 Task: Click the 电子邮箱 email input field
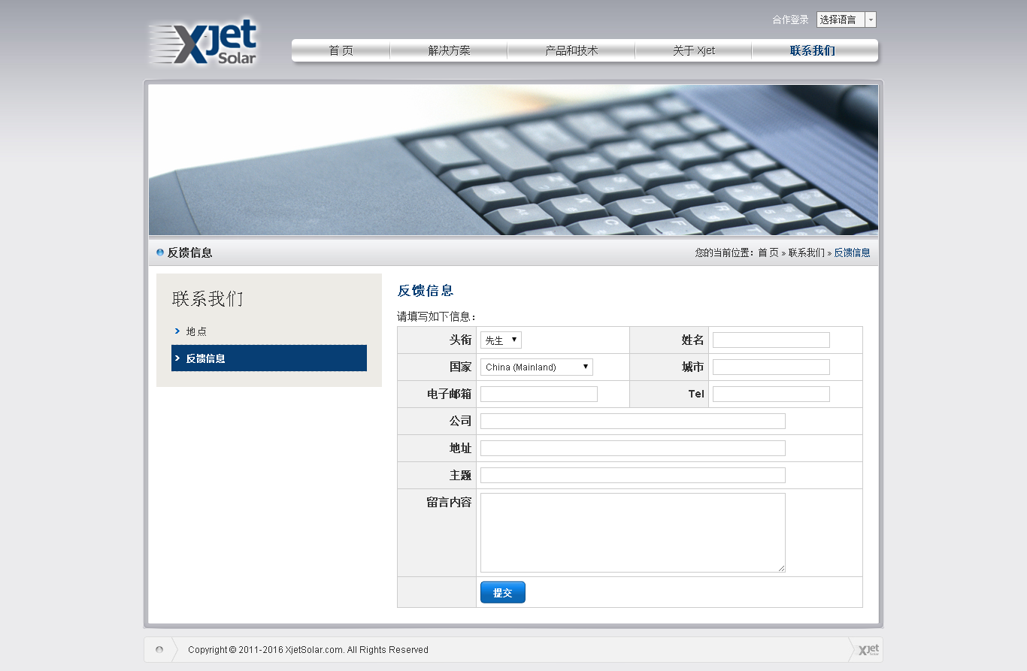coord(538,394)
